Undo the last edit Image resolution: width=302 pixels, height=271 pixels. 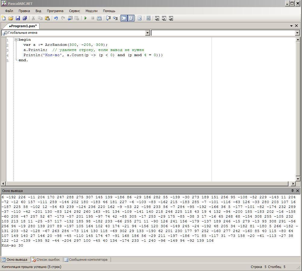point(56,18)
